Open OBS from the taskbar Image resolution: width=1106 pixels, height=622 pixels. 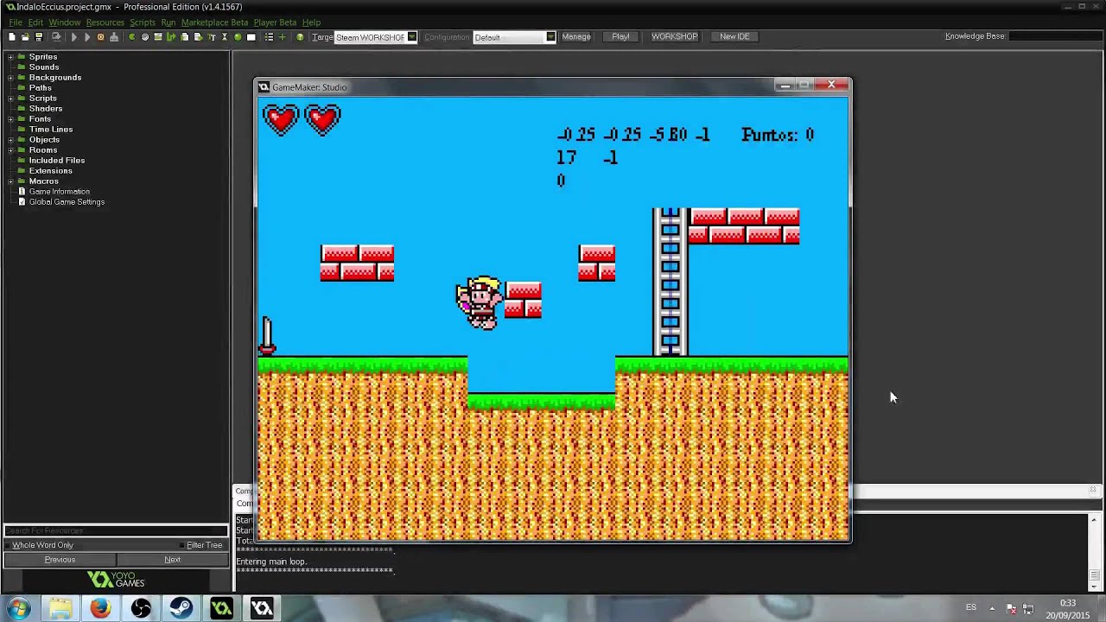click(x=141, y=608)
